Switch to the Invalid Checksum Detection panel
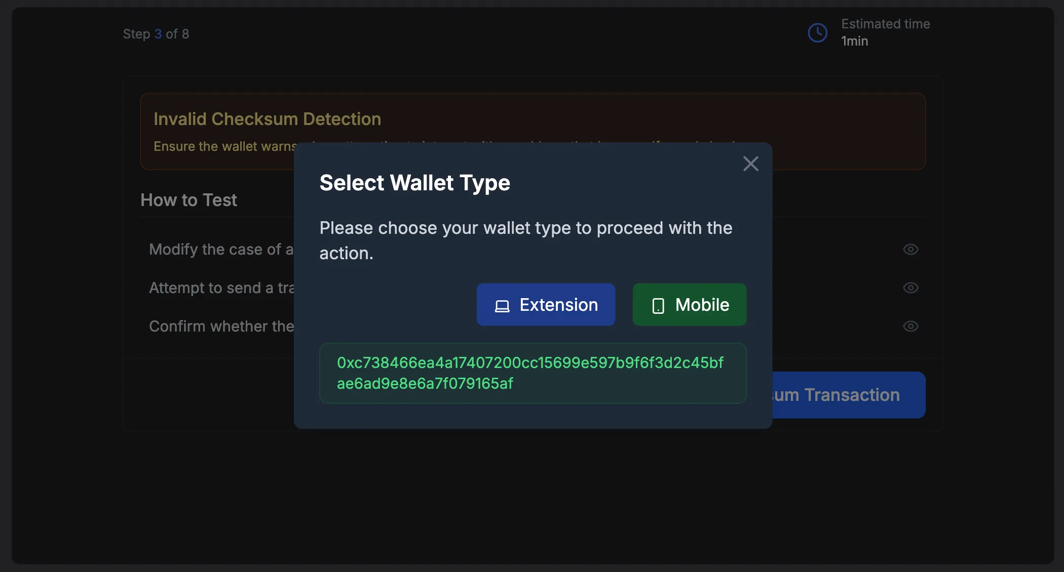Screen dimensions: 1064x572 [268, 118]
